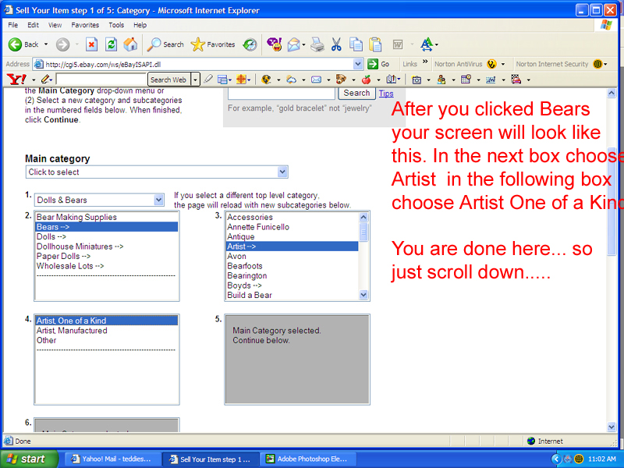The width and height of the screenshot is (624, 468).
Task: Open the Favorites menu
Action: tap(85, 25)
